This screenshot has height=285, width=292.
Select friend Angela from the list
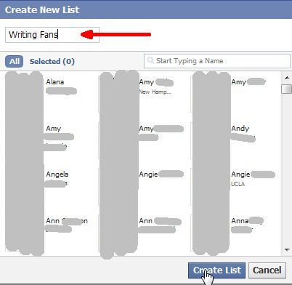click(x=57, y=174)
